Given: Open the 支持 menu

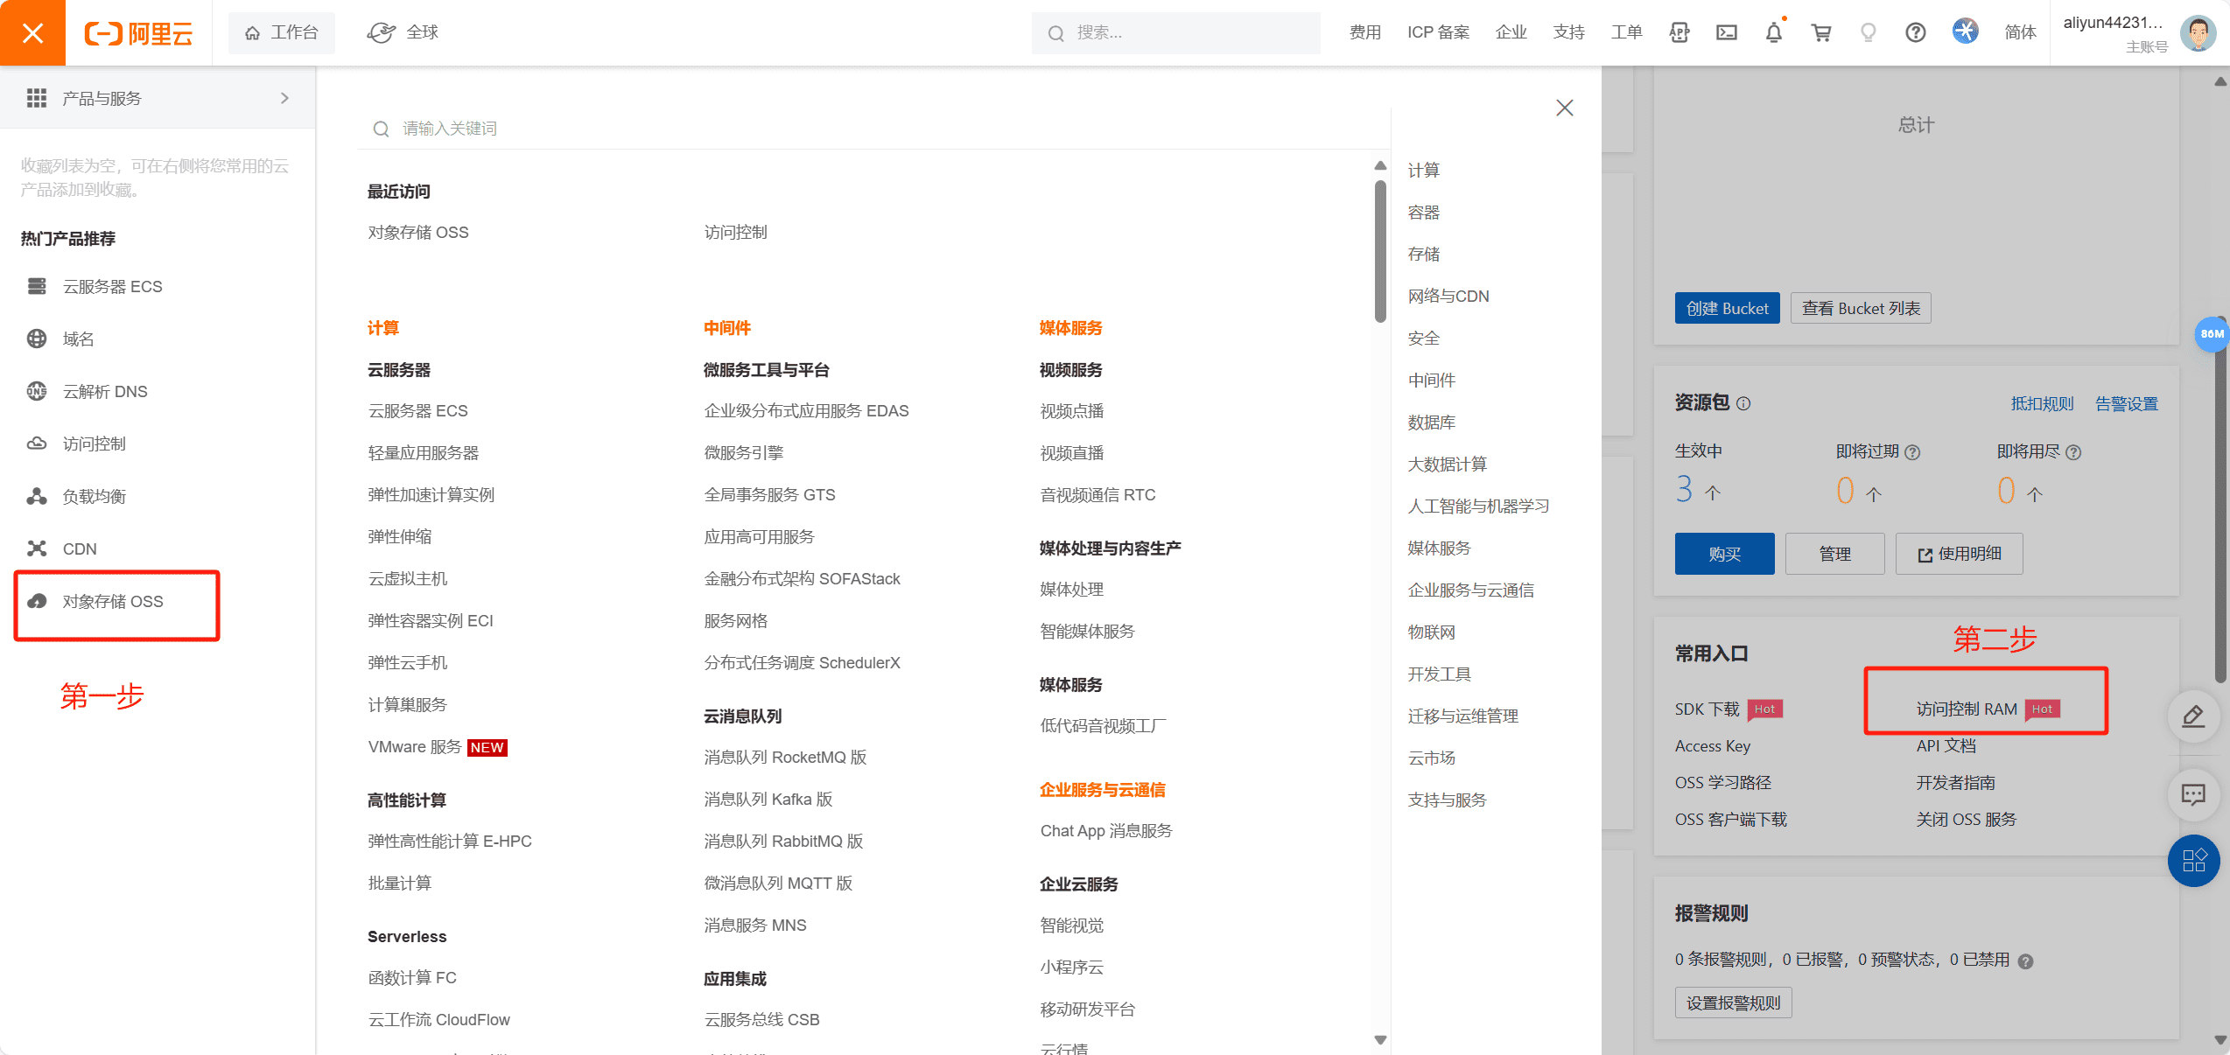Looking at the screenshot, I should [1568, 32].
